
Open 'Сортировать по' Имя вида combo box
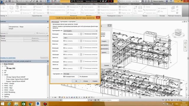[80, 74]
